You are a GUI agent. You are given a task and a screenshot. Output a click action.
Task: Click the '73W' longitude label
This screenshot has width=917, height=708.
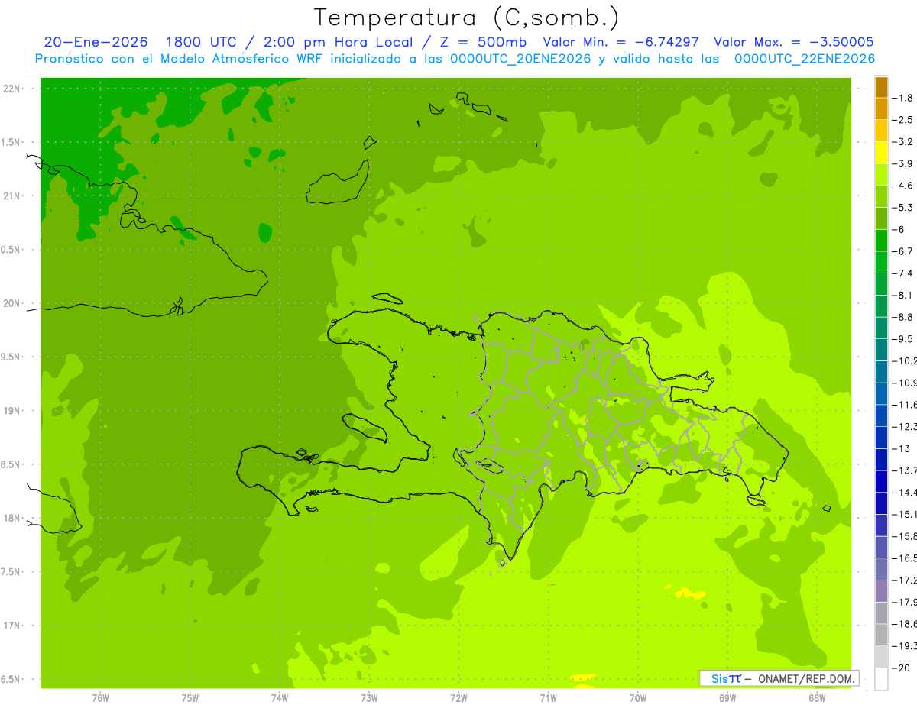point(369,698)
